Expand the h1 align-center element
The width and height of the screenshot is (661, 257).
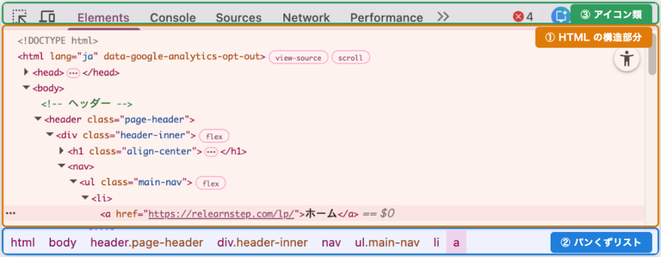[61, 151]
